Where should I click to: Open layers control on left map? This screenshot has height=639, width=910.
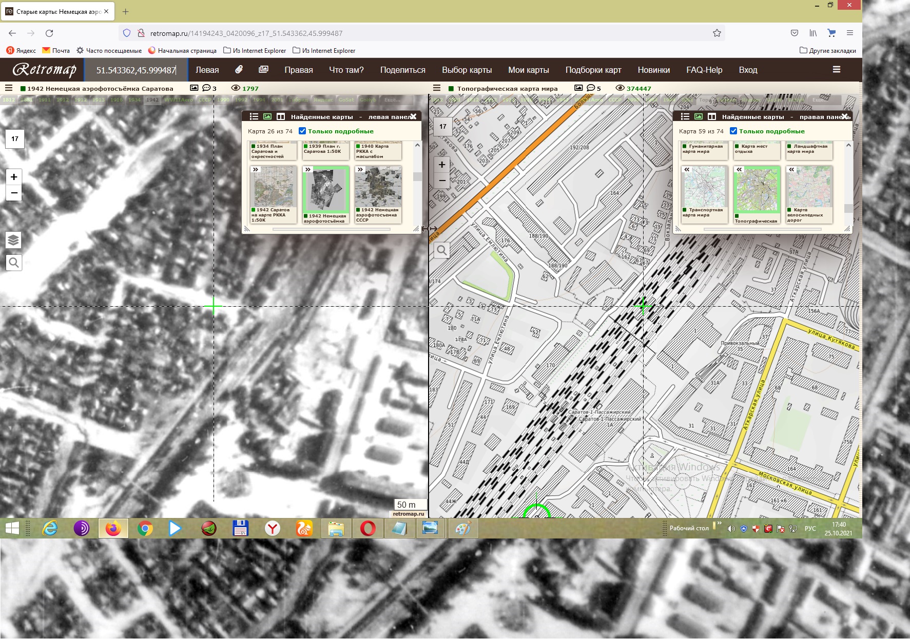click(x=14, y=240)
